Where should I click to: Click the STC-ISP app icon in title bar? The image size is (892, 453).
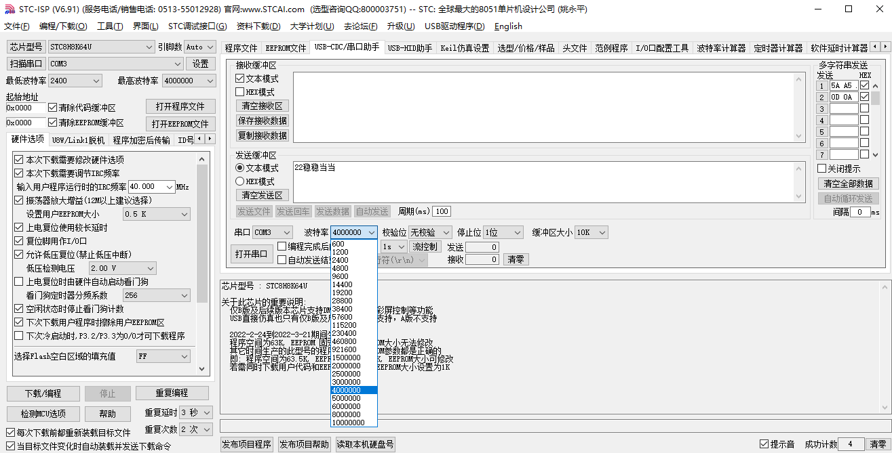click(9, 9)
